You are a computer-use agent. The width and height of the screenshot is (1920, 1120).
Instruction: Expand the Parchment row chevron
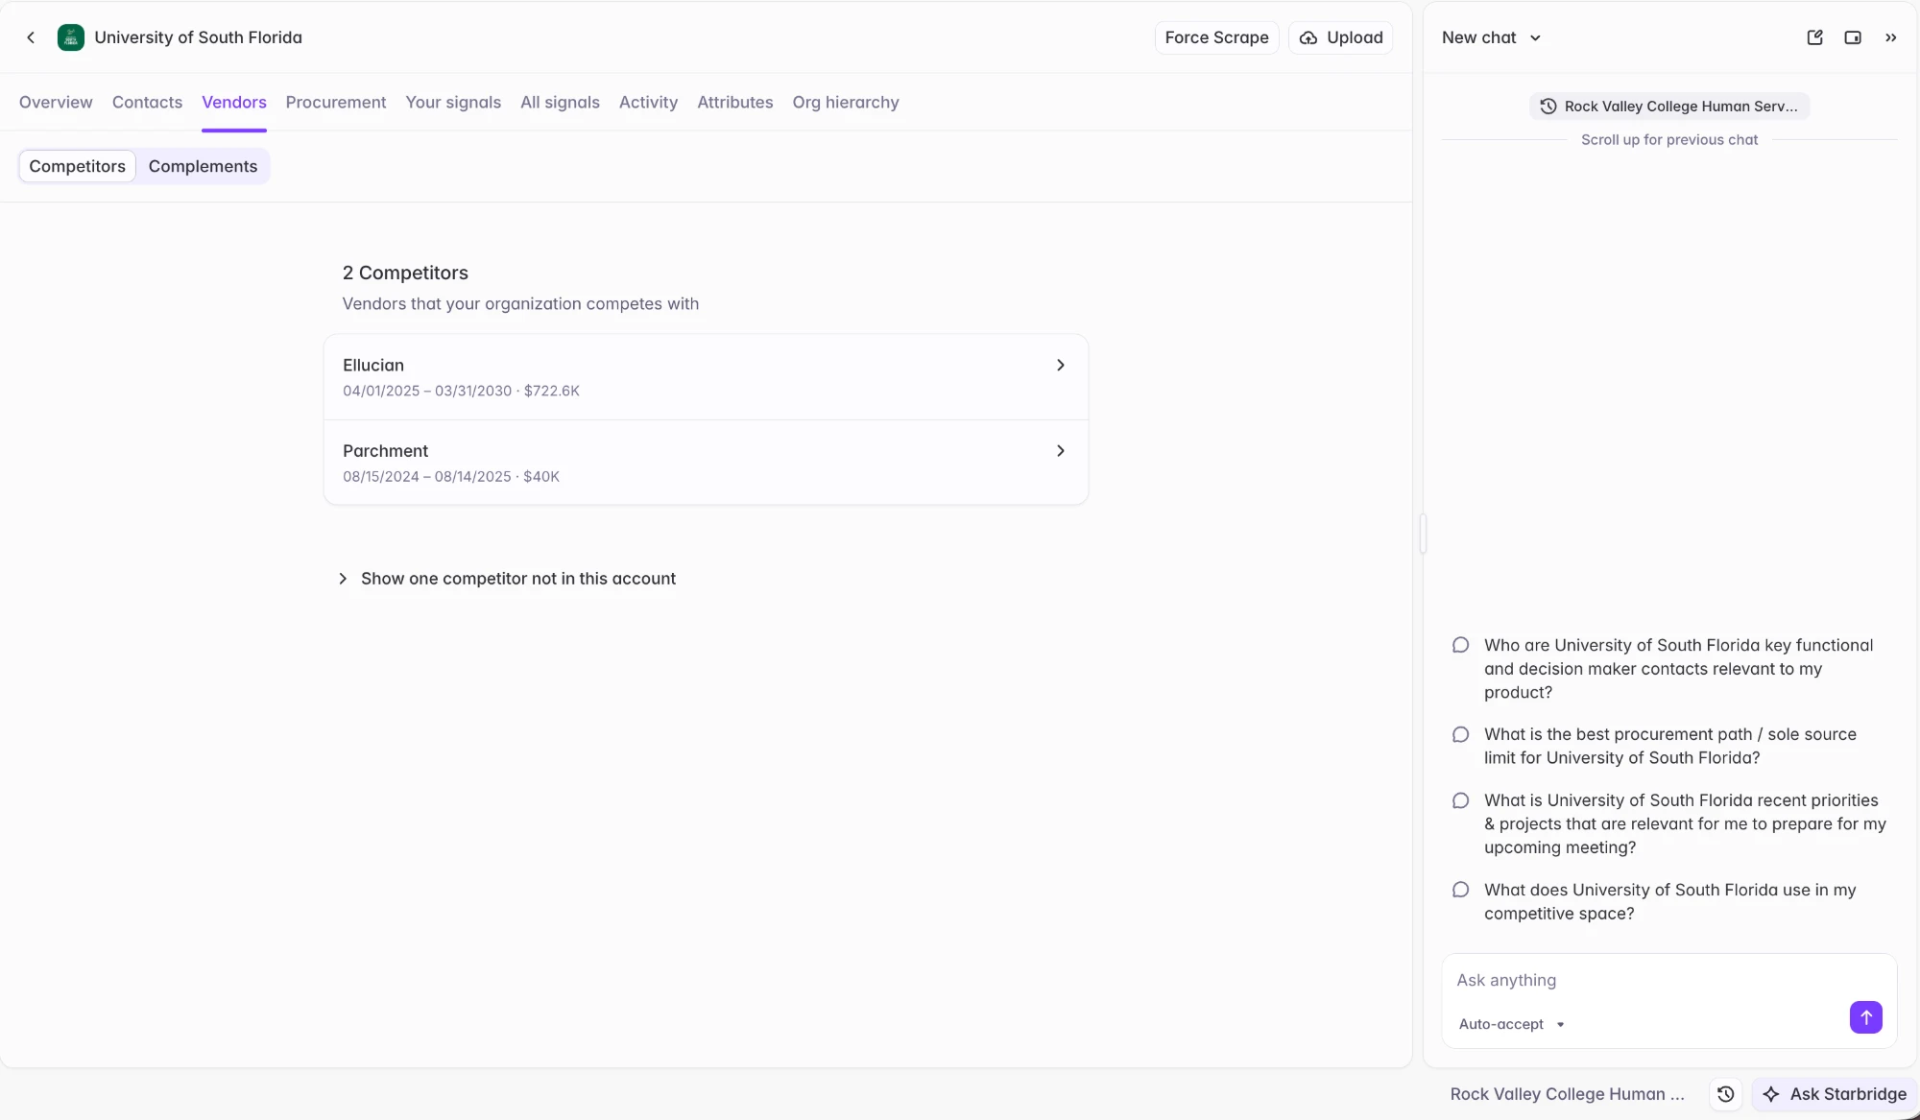point(1060,451)
